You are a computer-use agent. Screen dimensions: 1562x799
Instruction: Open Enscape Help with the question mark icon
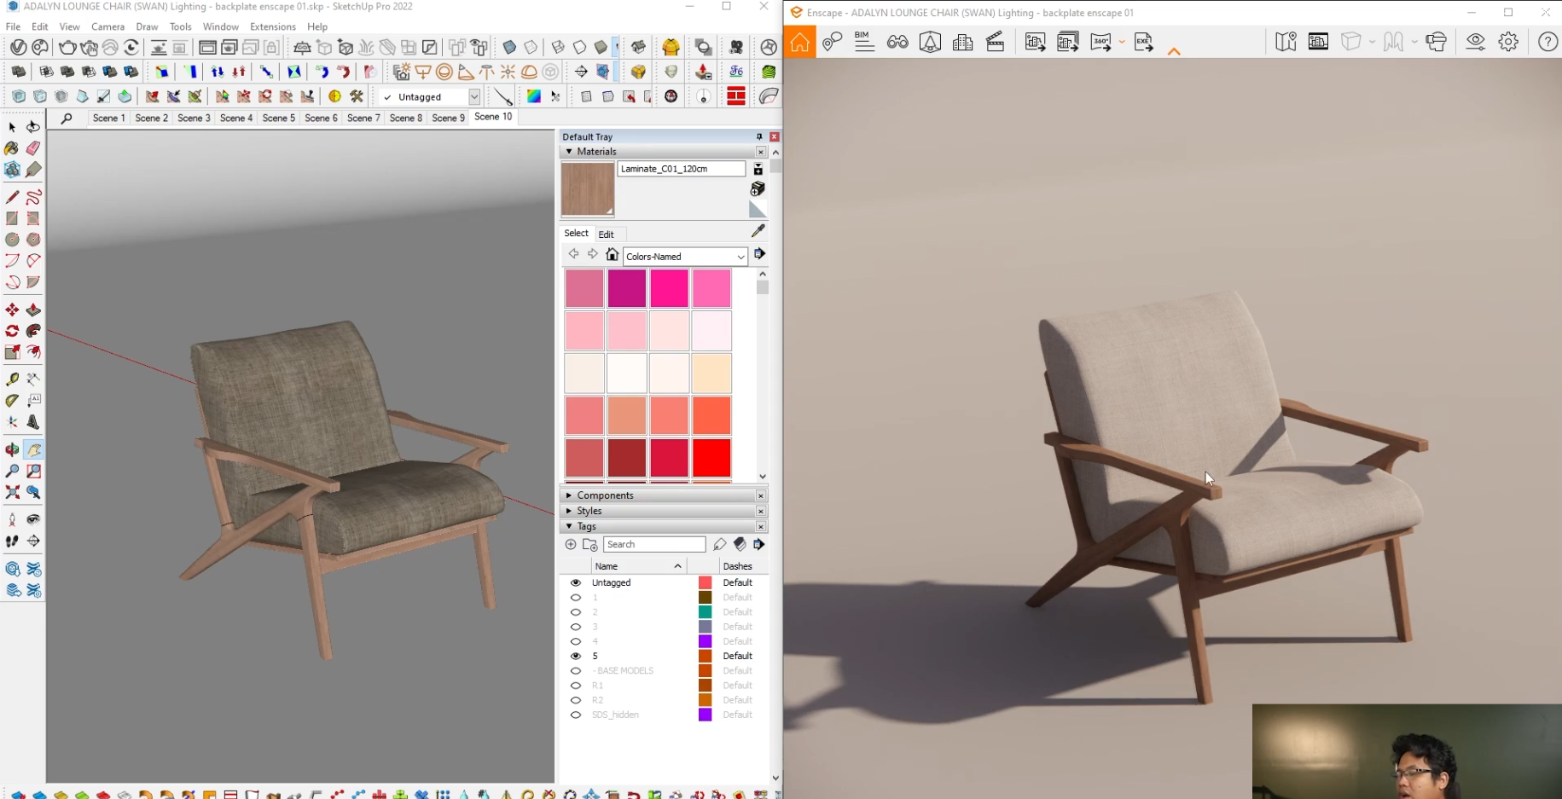point(1547,42)
